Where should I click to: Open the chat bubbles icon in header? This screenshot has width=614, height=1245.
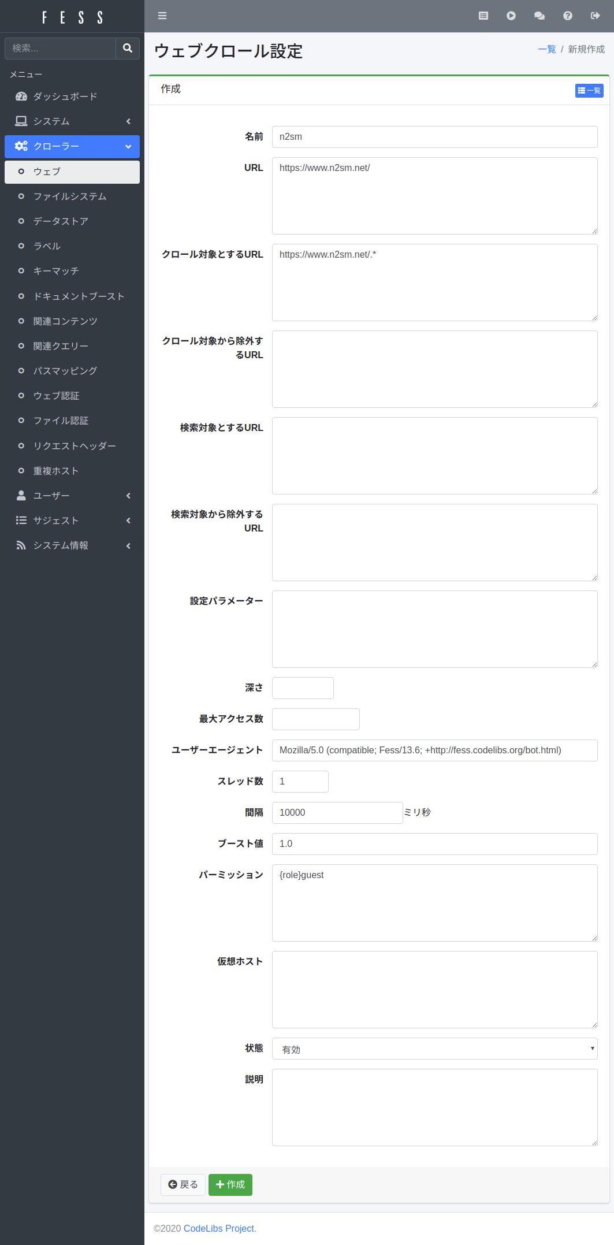point(539,16)
